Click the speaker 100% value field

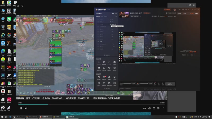[150, 83]
